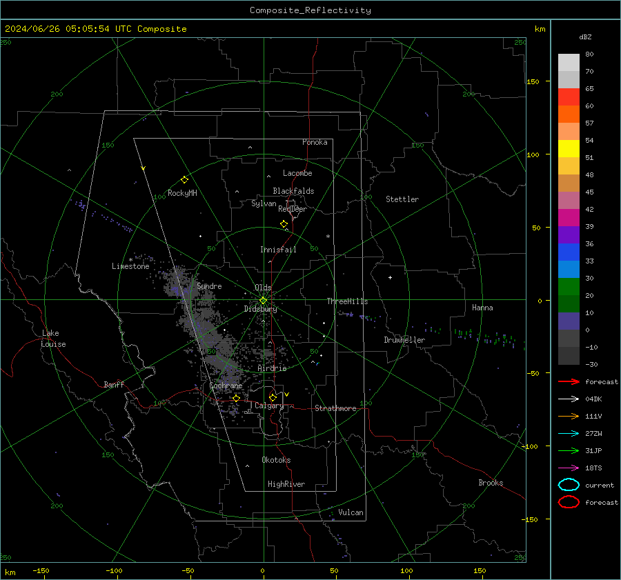Select the green 31JP arrow icon
This screenshot has width=621, height=580.
pos(569,450)
